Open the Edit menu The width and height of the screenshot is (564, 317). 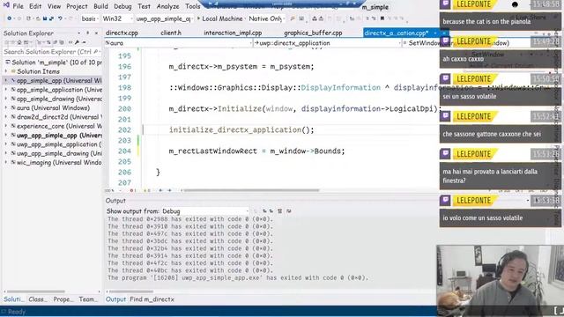click(x=35, y=6)
